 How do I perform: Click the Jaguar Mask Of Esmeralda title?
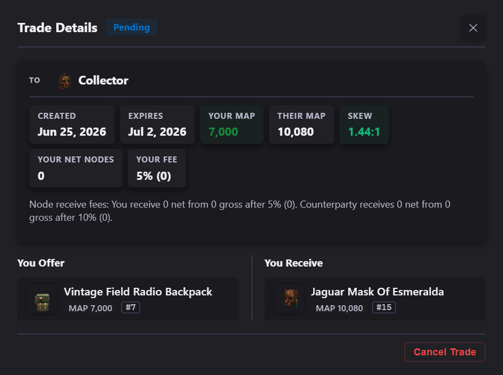pyautogui.click(x=378, y=292)
